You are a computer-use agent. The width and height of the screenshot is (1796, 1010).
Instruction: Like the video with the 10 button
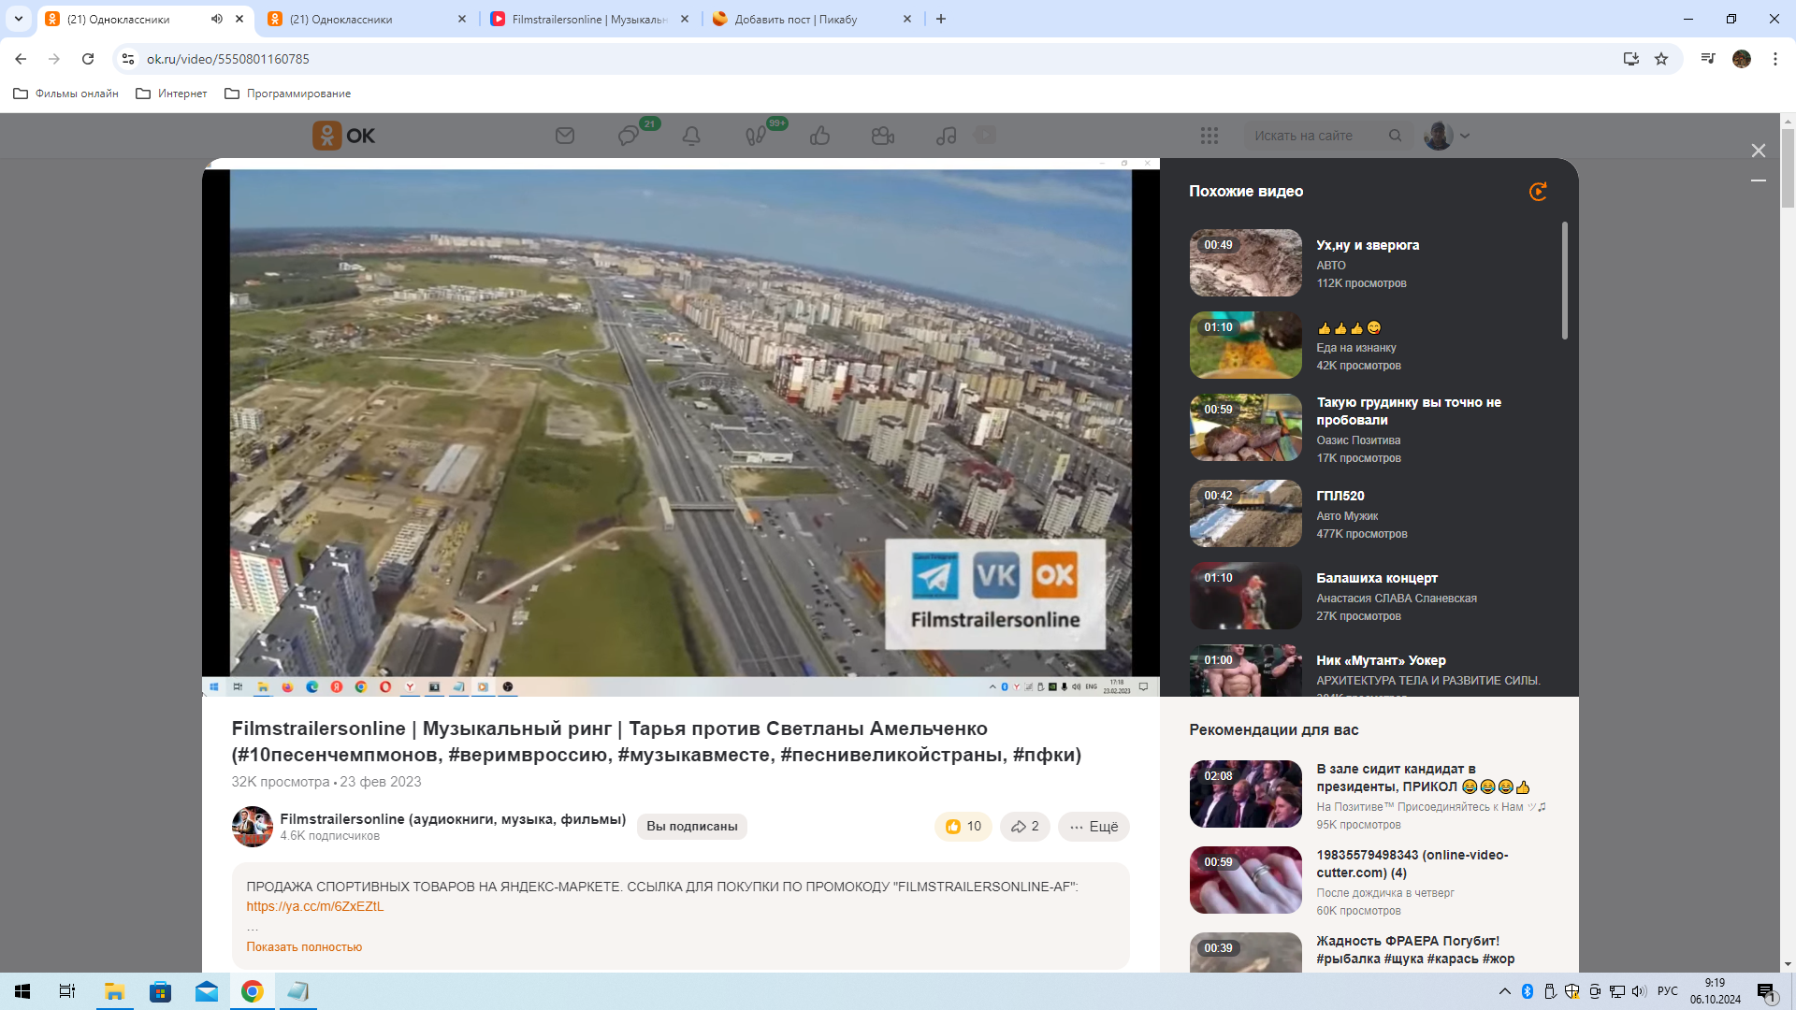tap(963, 827)
